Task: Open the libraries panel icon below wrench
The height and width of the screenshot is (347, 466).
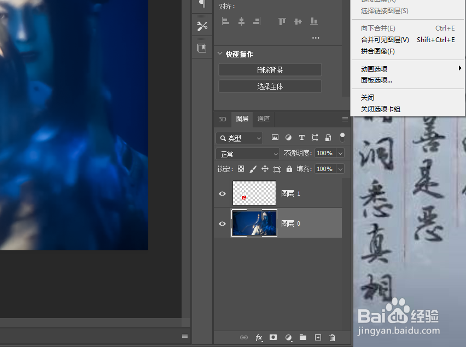Action: pos(202,48)
